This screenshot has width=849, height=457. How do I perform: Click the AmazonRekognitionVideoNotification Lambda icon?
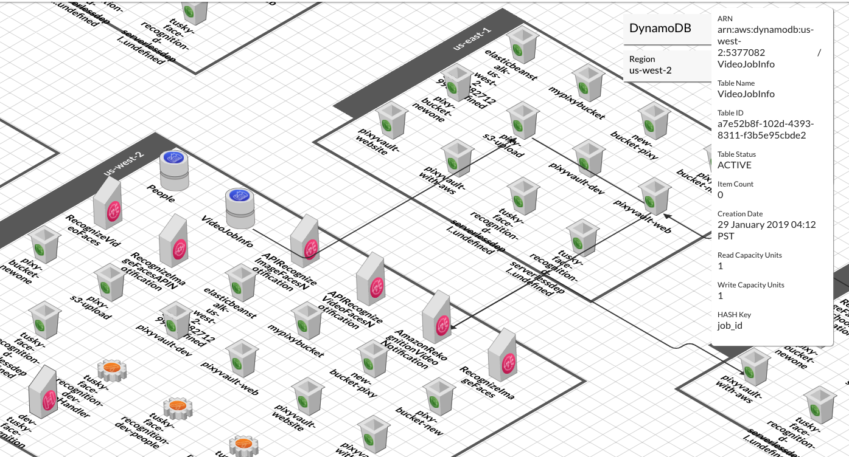point(437,317)
